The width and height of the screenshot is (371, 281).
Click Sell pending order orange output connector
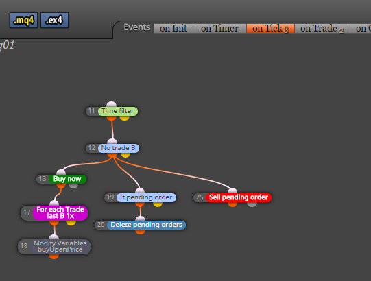(x=232, y=204)
